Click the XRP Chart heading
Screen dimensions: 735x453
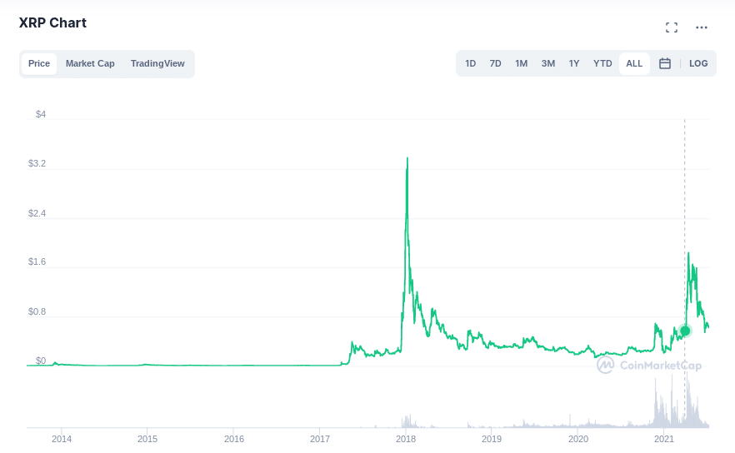52,23
